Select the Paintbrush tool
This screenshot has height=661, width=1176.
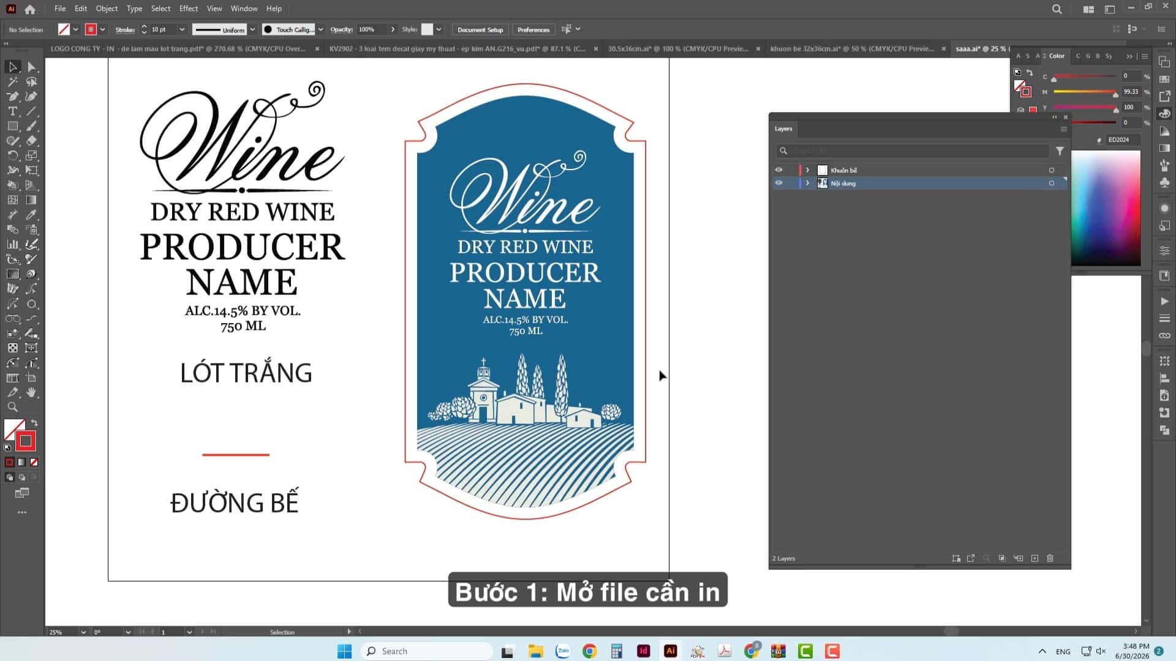[x=32, y=126]
